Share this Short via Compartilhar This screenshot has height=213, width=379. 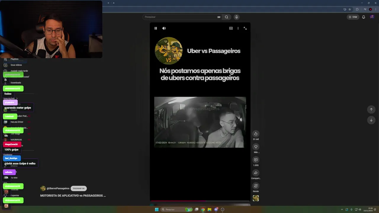point(256,173)
